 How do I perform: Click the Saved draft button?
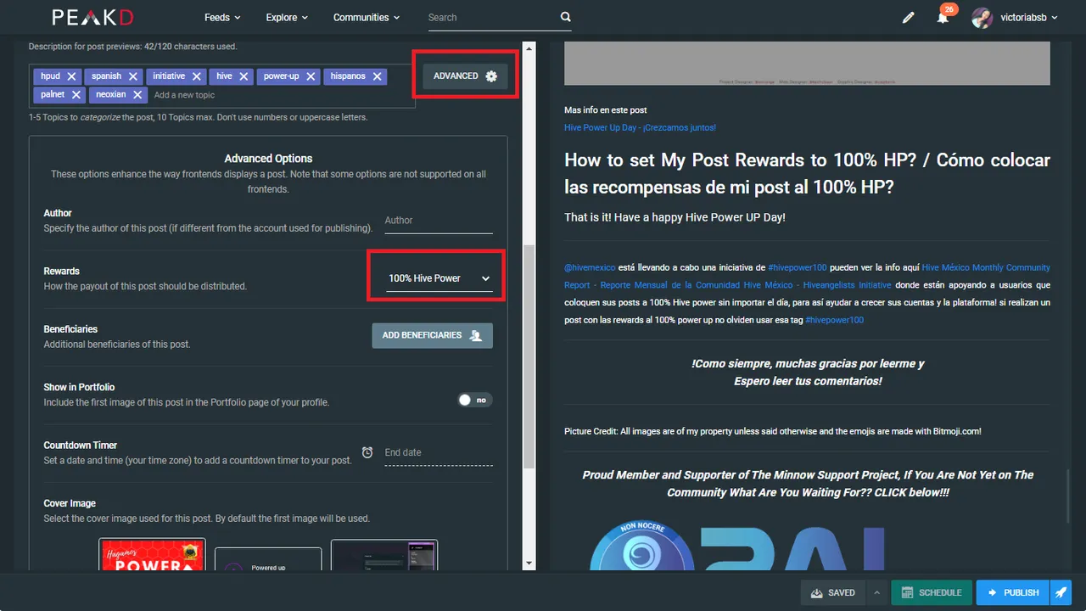point(833,592)
